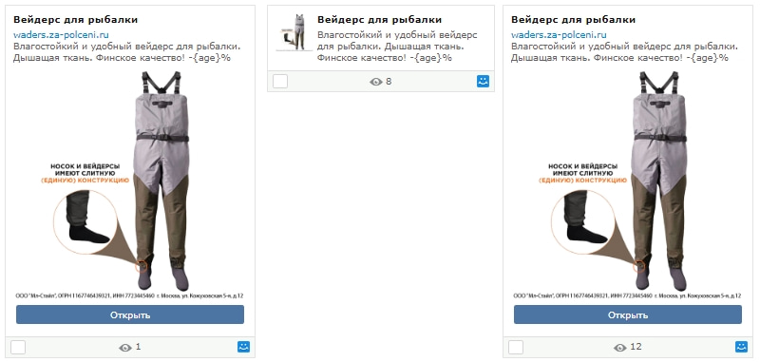Click the eye views icon next to 1

(x=125, y=348)
